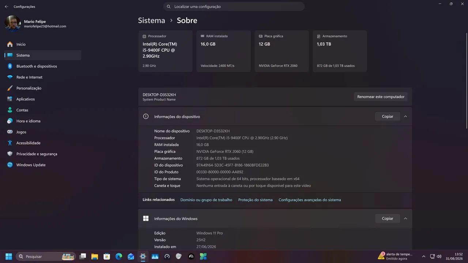Click the edition value Windows 11 Pro

(210, 233)
